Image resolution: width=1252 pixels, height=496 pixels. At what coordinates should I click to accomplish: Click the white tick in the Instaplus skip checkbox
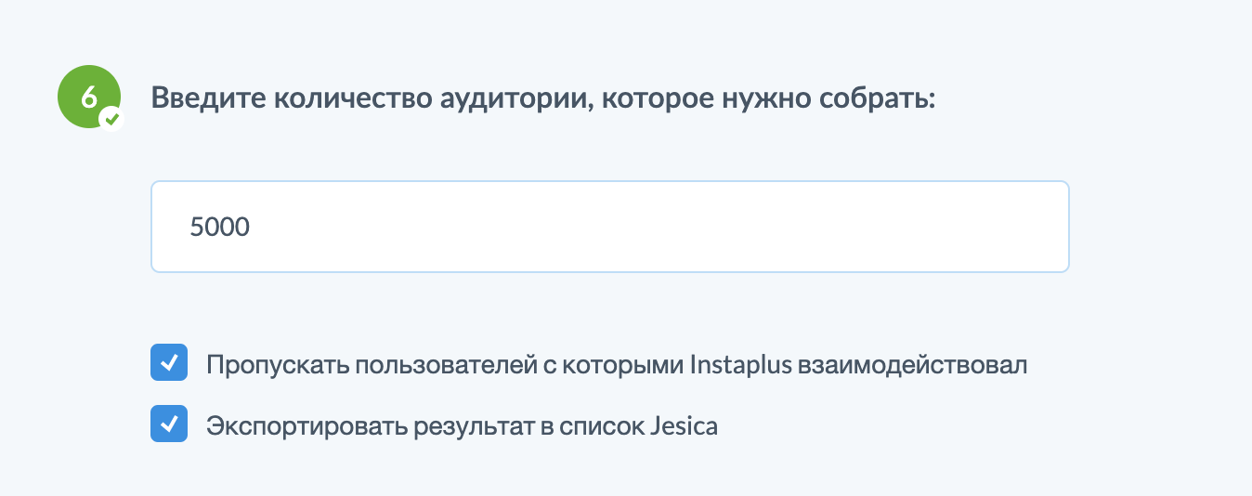pos(169,363)
